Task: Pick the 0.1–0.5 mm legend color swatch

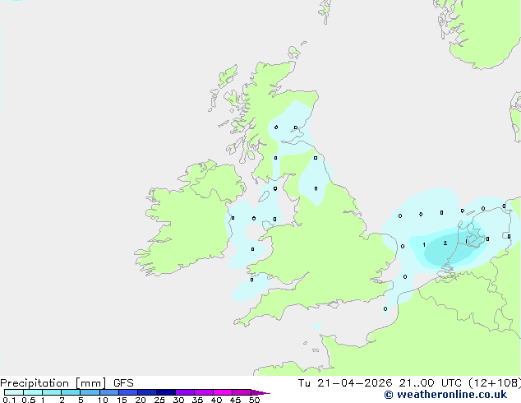Action: tap(14, 392)
